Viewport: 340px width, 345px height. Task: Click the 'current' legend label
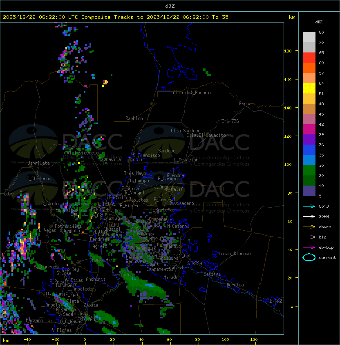pyautogui.click(x=327, y=257)
